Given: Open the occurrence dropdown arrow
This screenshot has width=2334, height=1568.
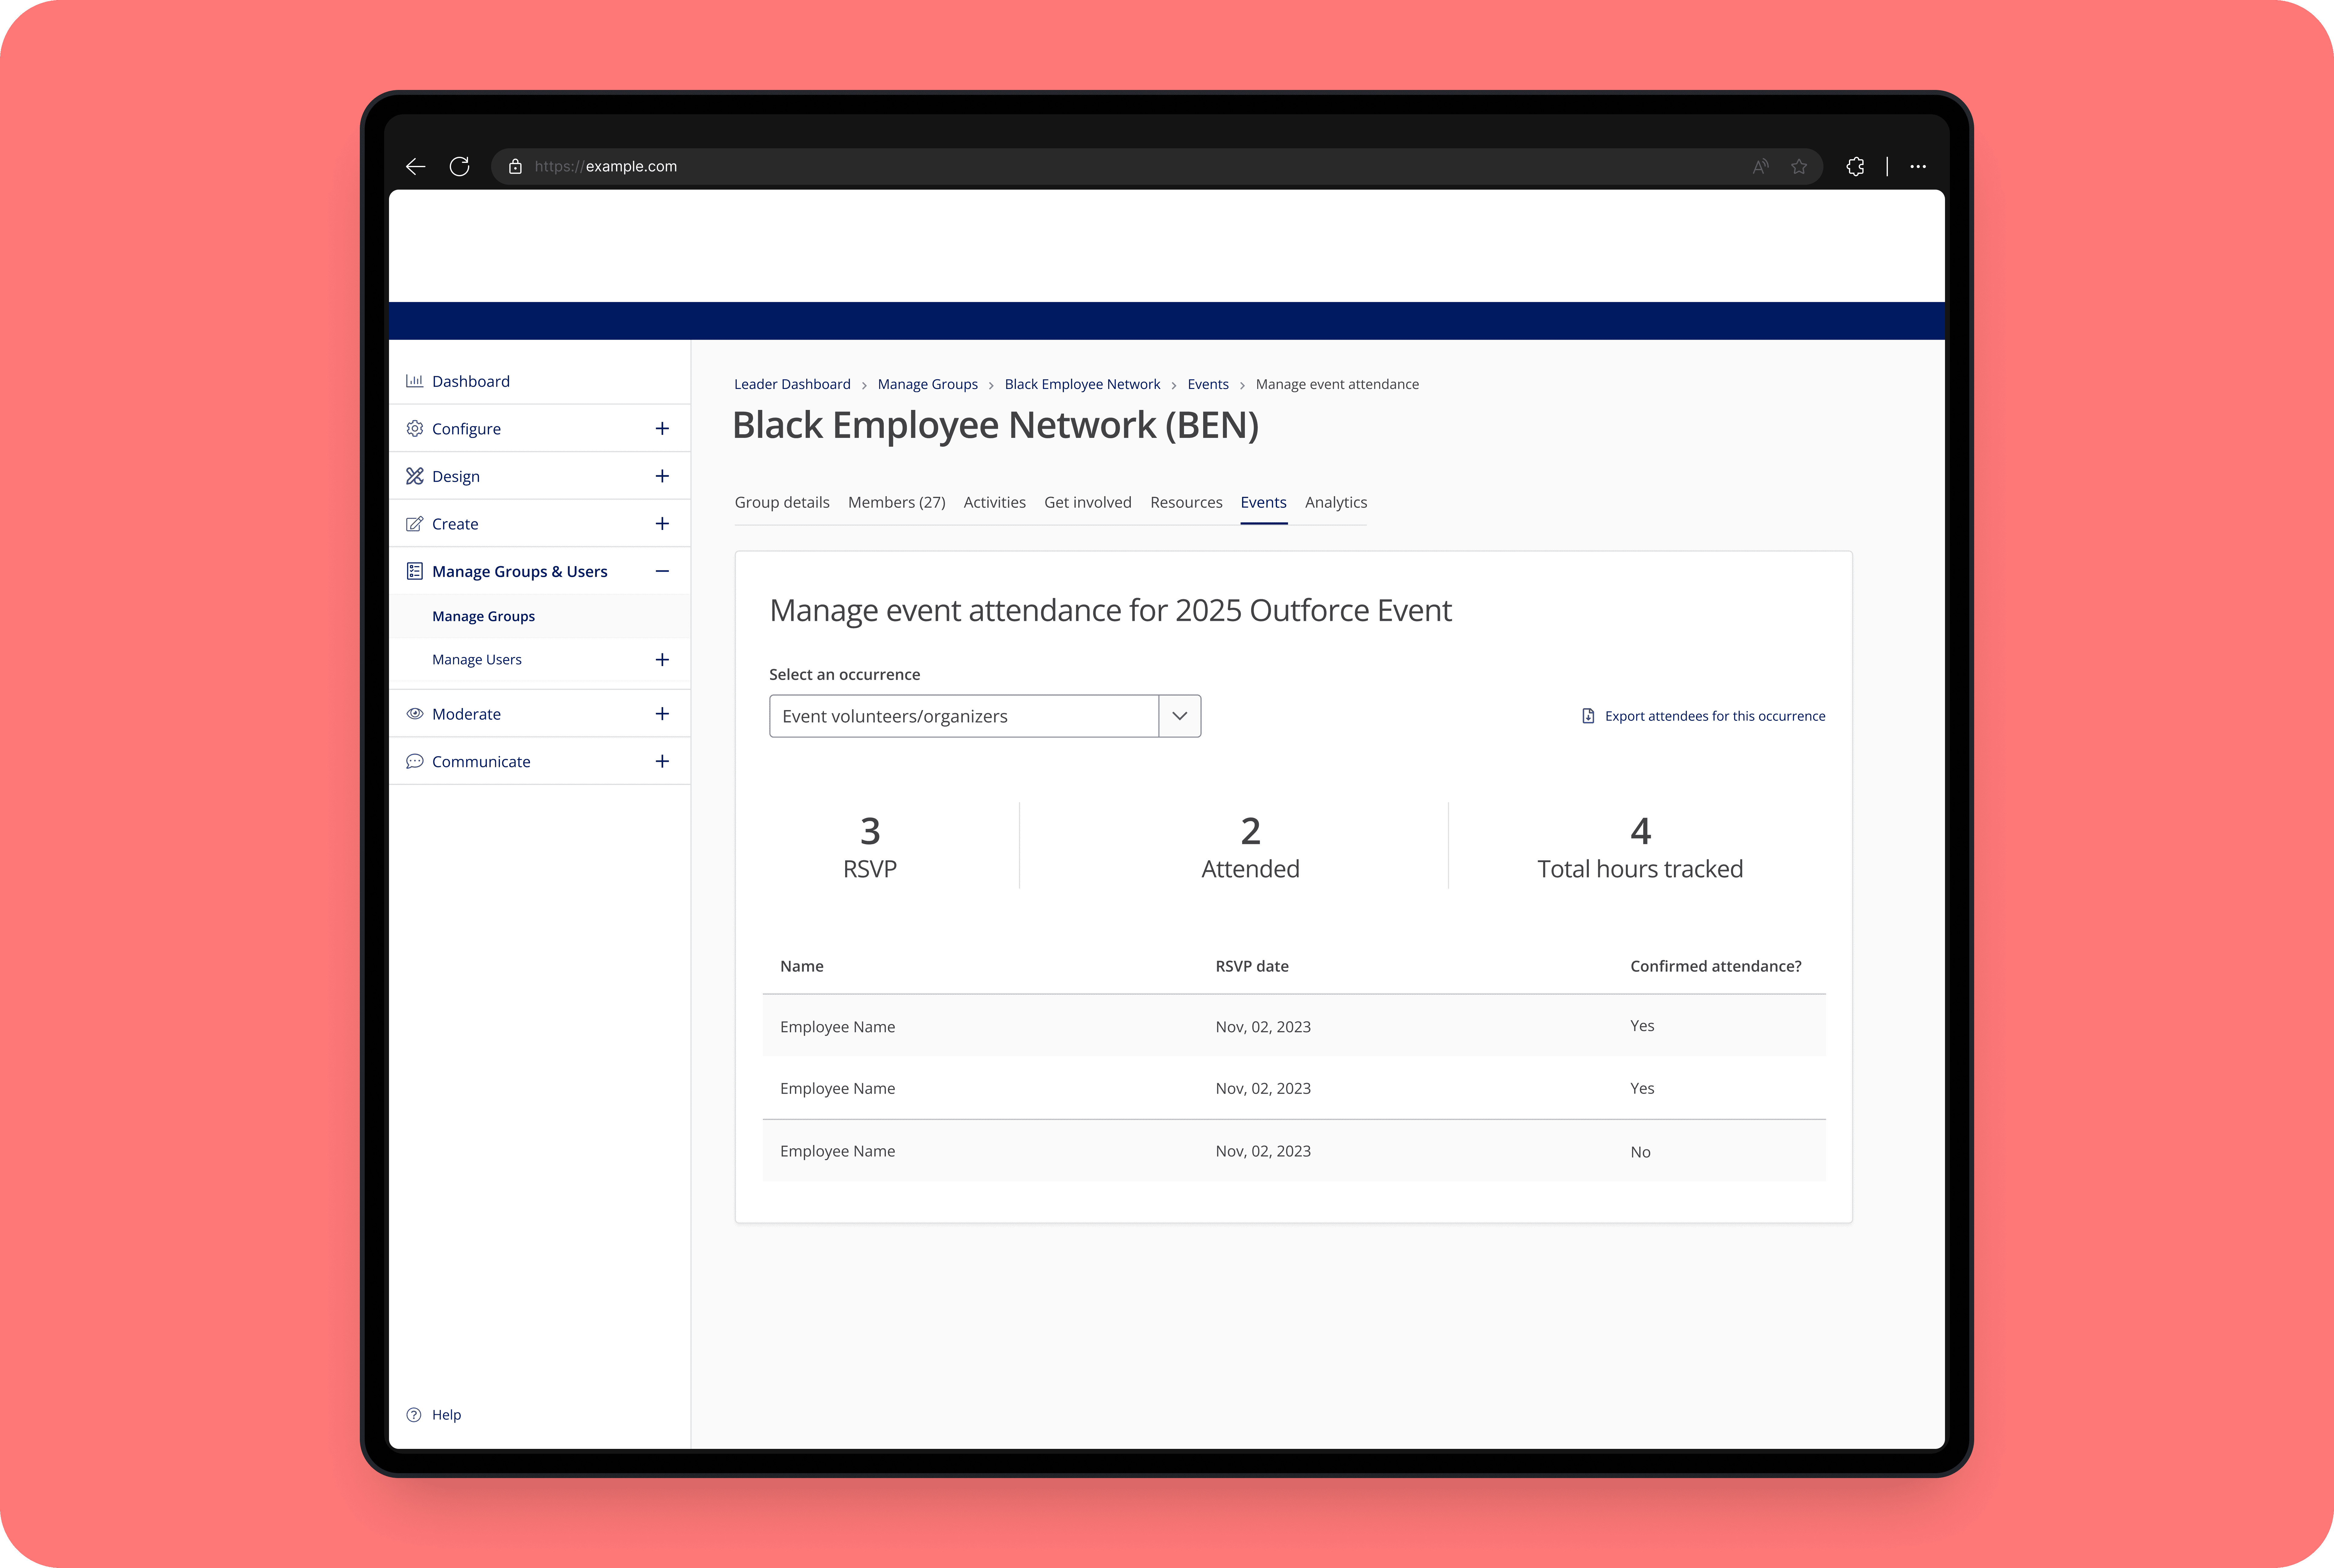Looking at the screenshot, I should click(1180, 716).
